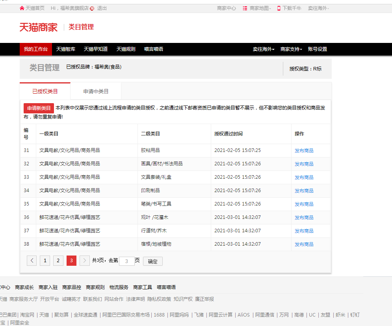Select current page 3 button
The width and height of the screenshot is (392, 326).
coord(71,261)
